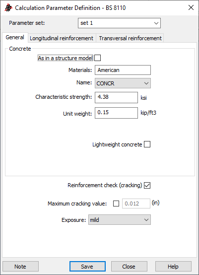Switch to the Transversal reinforcement tab
Image resolution: width=199 pixels, height=275 pixels.
tap(130, 38)
